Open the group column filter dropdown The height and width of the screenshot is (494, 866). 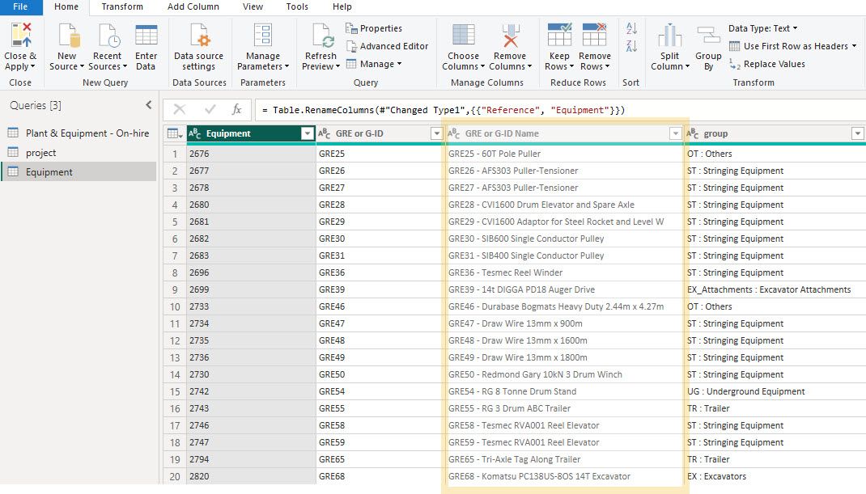tap(857, 133)
